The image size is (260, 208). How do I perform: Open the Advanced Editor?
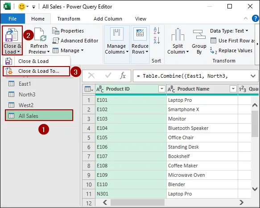click(x=75, y=41)
